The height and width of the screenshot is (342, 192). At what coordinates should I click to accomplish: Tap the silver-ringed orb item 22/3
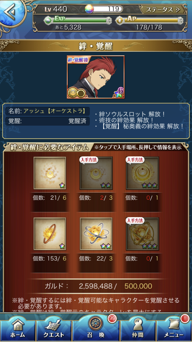[96, 234]
